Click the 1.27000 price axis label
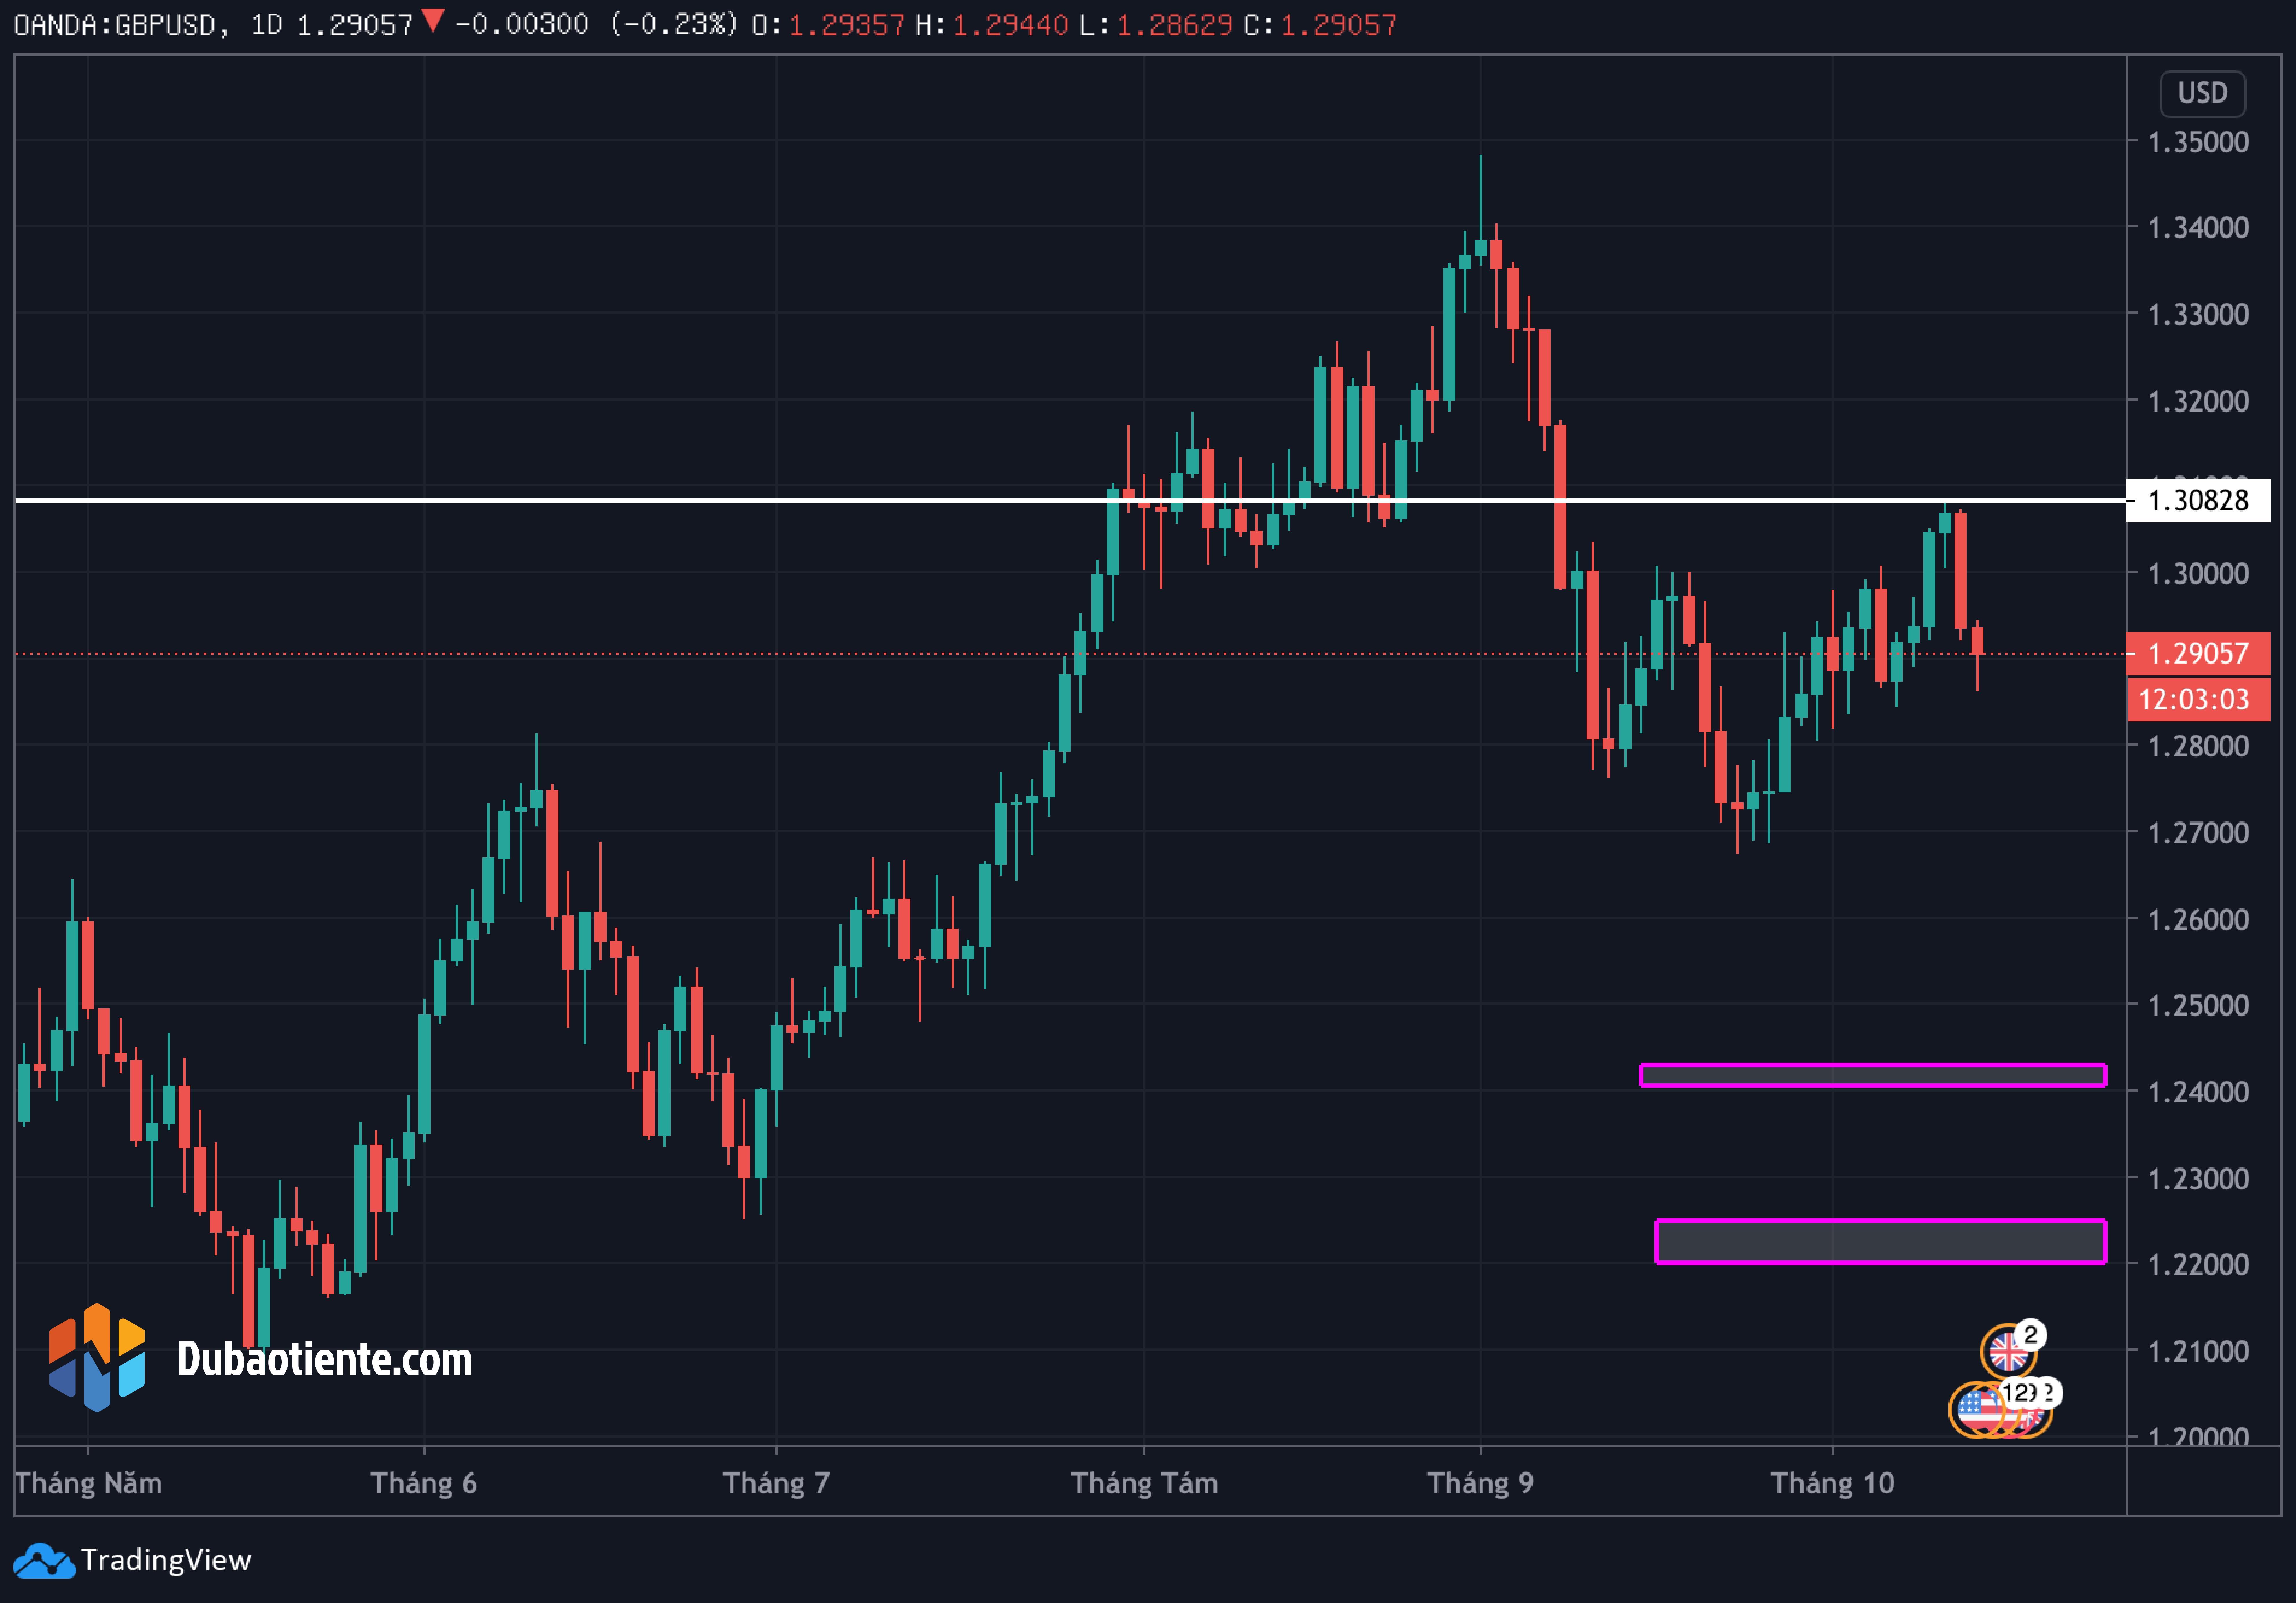The image size is (2296, 1603). (x=2198, y=833)
